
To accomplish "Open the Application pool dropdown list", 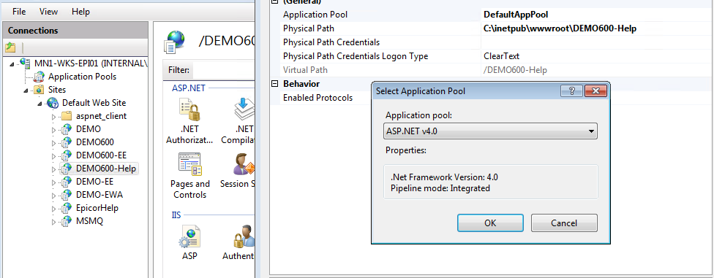I will 491,132.
